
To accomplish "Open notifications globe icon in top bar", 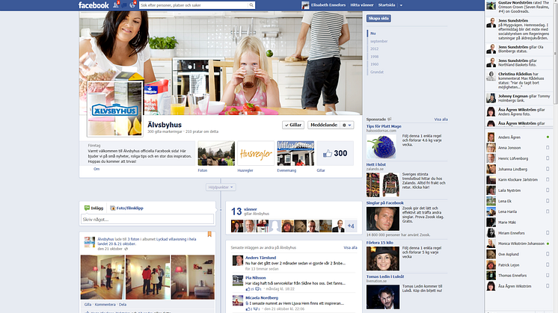I will [132, 5].
